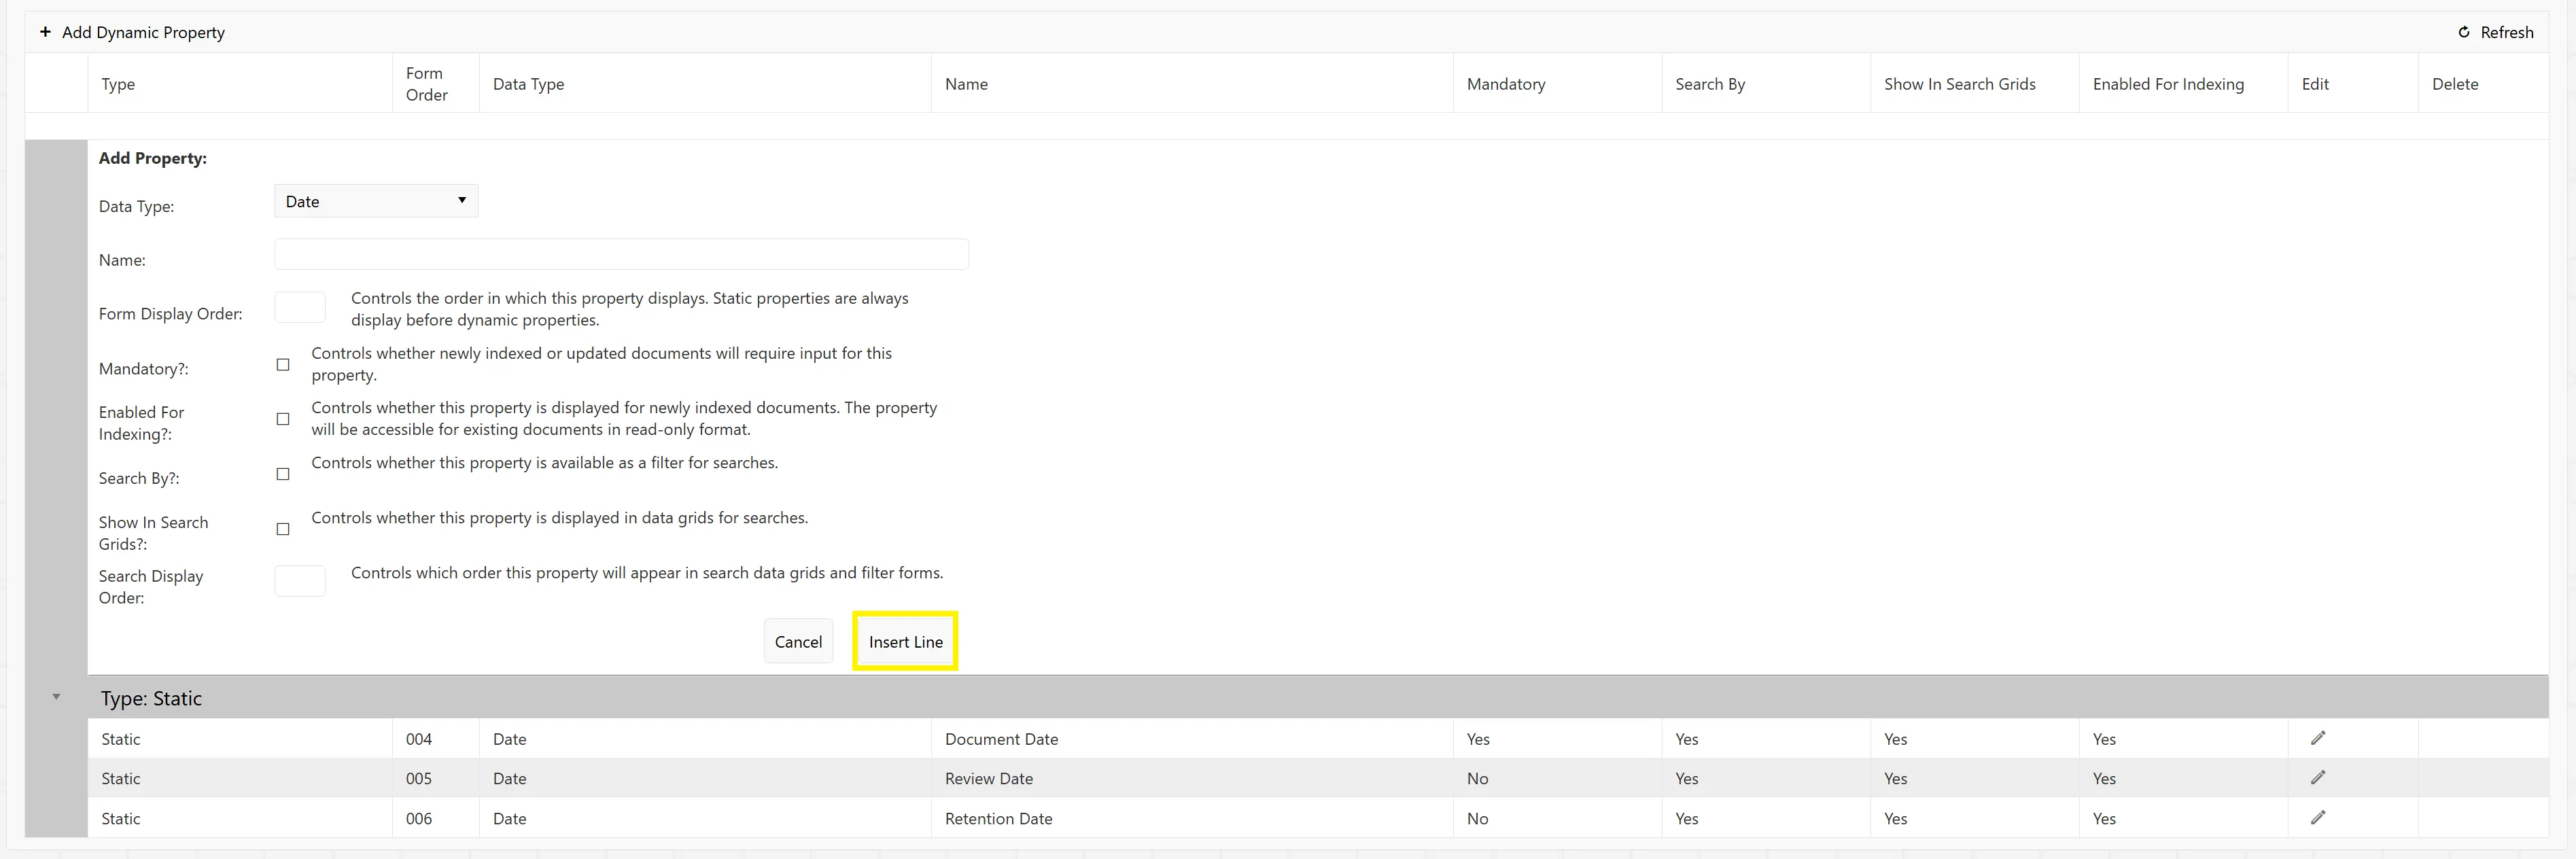Click the plus icon for Add Dynamic Property
This screenshot has height=859, width=2576.
(x=45, y=32)
